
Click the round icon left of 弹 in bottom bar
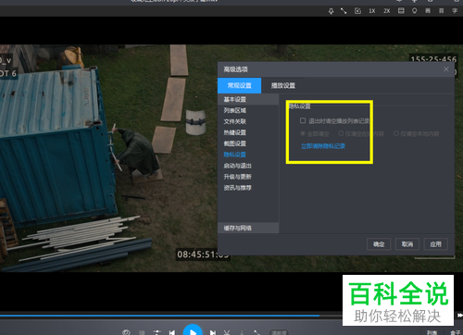tap(126, 332)
